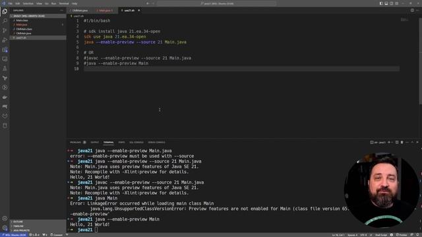Open the new terminal launch profile dropdown

click(392, 142)
